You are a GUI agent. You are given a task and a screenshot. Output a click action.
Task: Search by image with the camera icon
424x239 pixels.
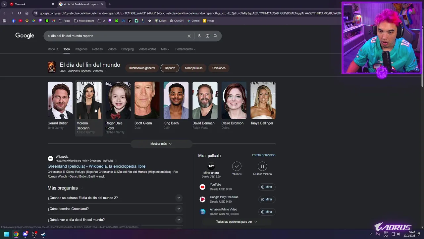tap(207, 36)
